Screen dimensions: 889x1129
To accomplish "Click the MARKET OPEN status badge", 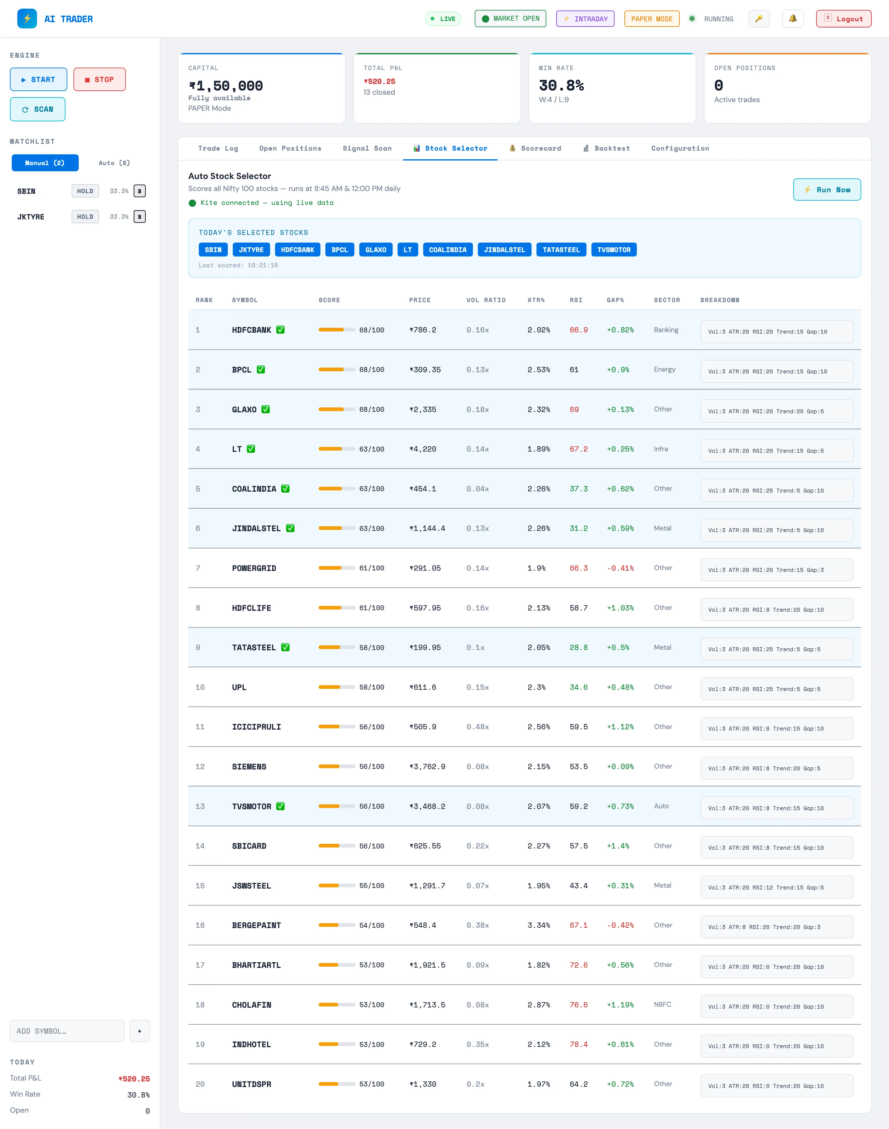I will click(x=510, y=19).
